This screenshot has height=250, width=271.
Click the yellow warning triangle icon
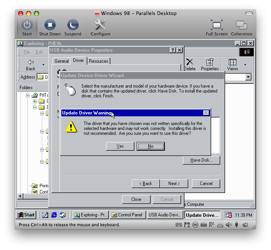(x=71, y=127)
